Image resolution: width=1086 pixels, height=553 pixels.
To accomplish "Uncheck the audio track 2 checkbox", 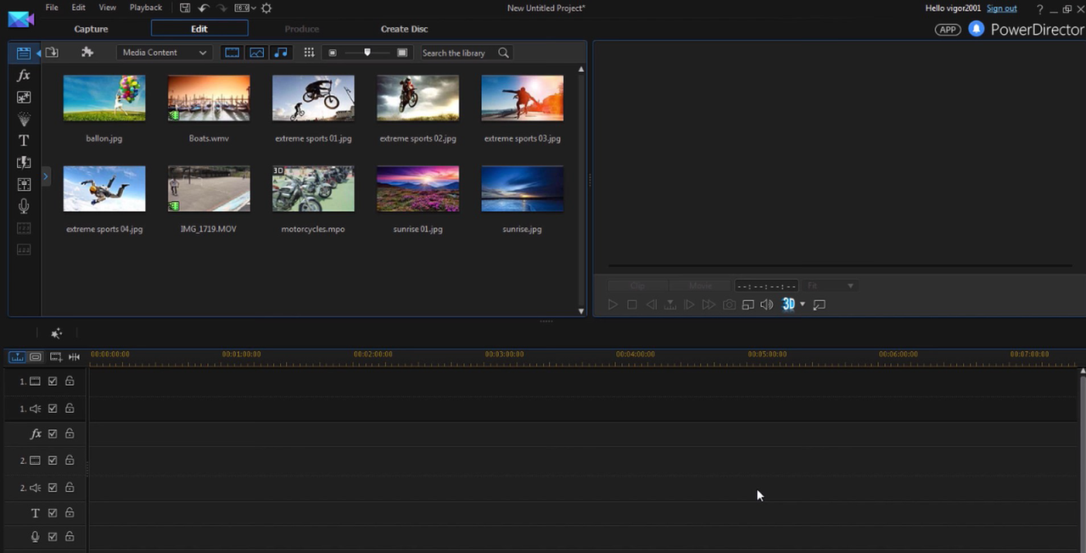I will pos(53,488).
